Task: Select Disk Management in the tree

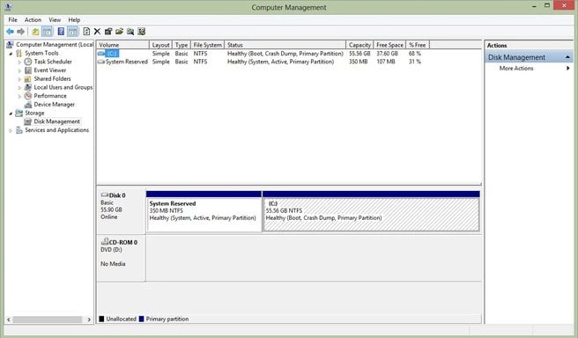Action: pyautogui.click(x=56, y=121)
